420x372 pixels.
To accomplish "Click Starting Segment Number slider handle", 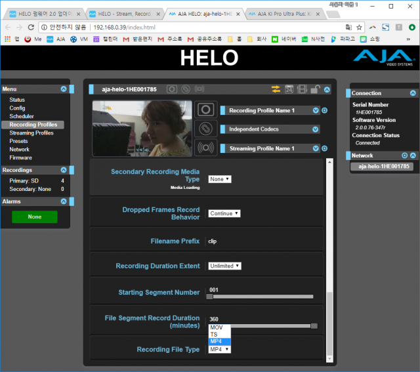I will [x=209, y=297].
